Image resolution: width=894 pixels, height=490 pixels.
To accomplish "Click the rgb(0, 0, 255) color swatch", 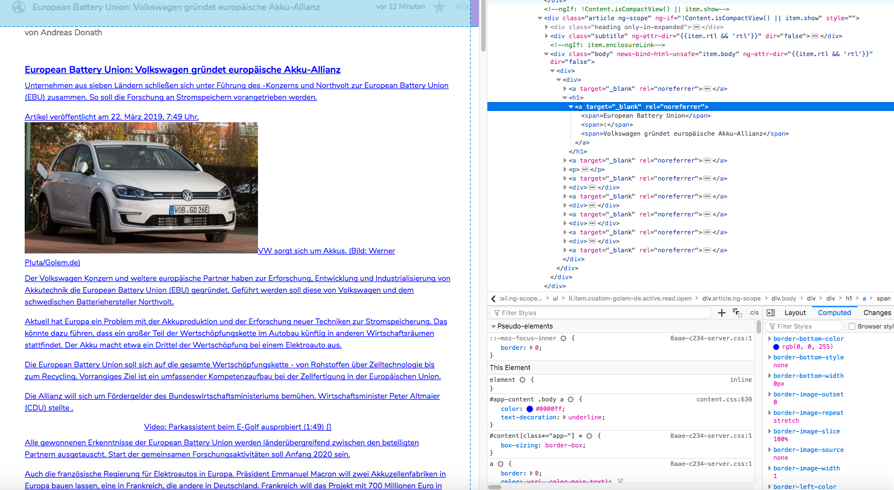I will click(776, 347).
